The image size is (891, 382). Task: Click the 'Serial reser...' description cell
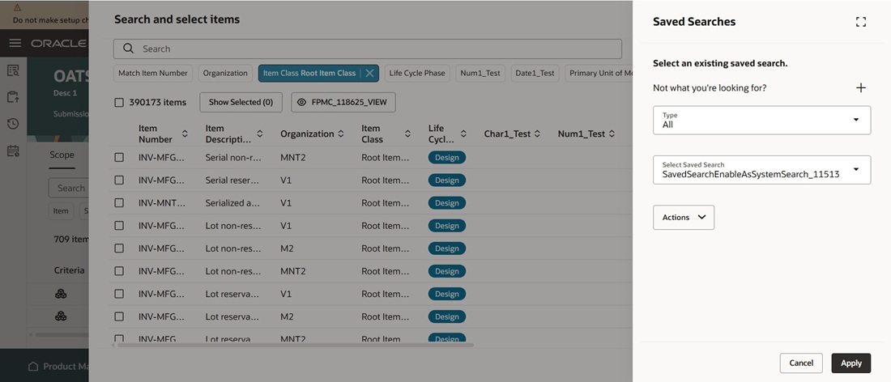point(232,180)
